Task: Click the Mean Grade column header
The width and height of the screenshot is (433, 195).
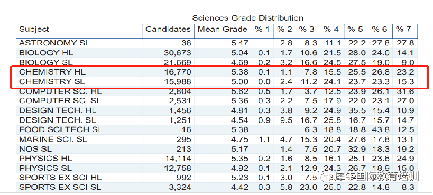Action: (223, 29)
